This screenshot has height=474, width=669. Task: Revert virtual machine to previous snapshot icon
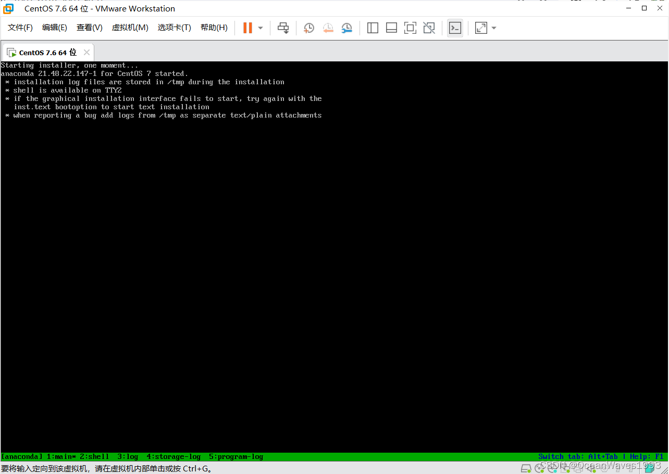pyautogui.click(x=328, y=28)
